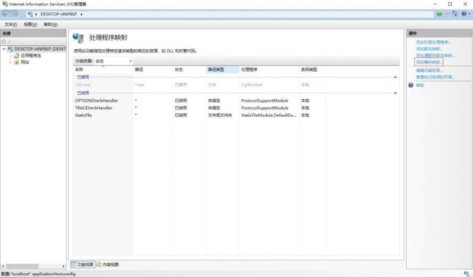Click the 文件或文件夹 path type cell

[220, 115]
